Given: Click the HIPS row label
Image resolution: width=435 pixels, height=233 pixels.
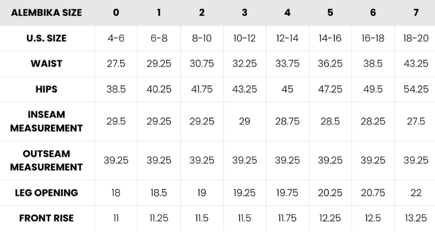Looking at the screenshot, I should tap(46, 89).
